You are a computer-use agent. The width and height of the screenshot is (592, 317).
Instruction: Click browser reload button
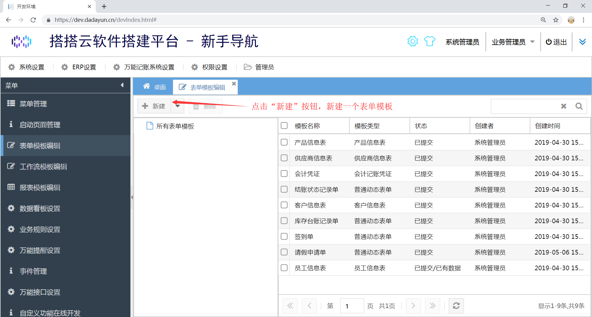[x=33, y=20]
